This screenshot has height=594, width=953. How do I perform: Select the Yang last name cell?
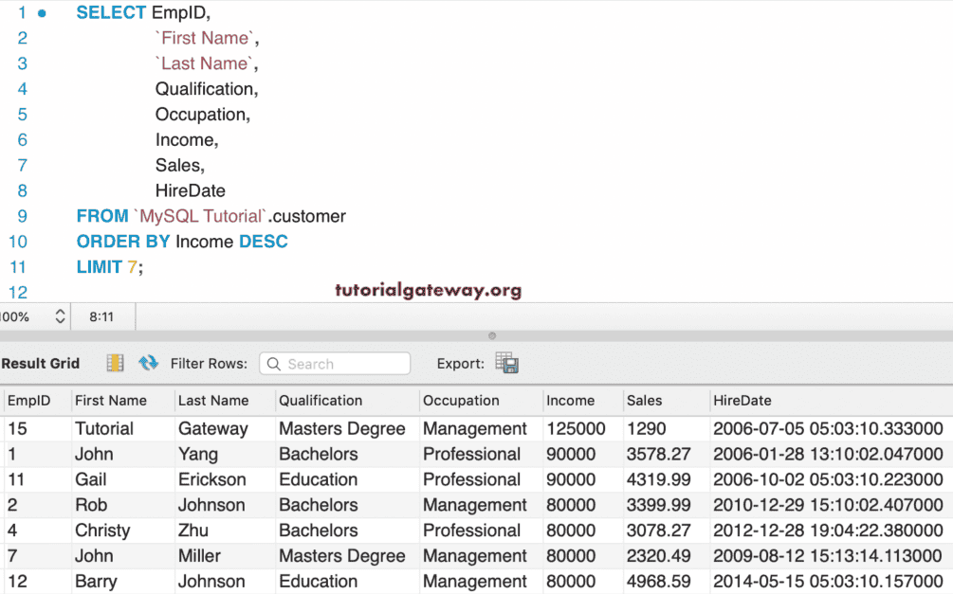(197, 455)
